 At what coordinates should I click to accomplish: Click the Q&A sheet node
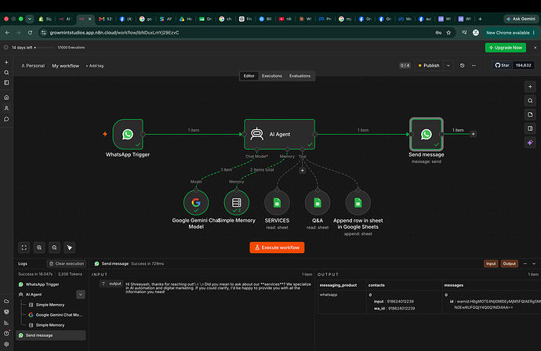318,203
